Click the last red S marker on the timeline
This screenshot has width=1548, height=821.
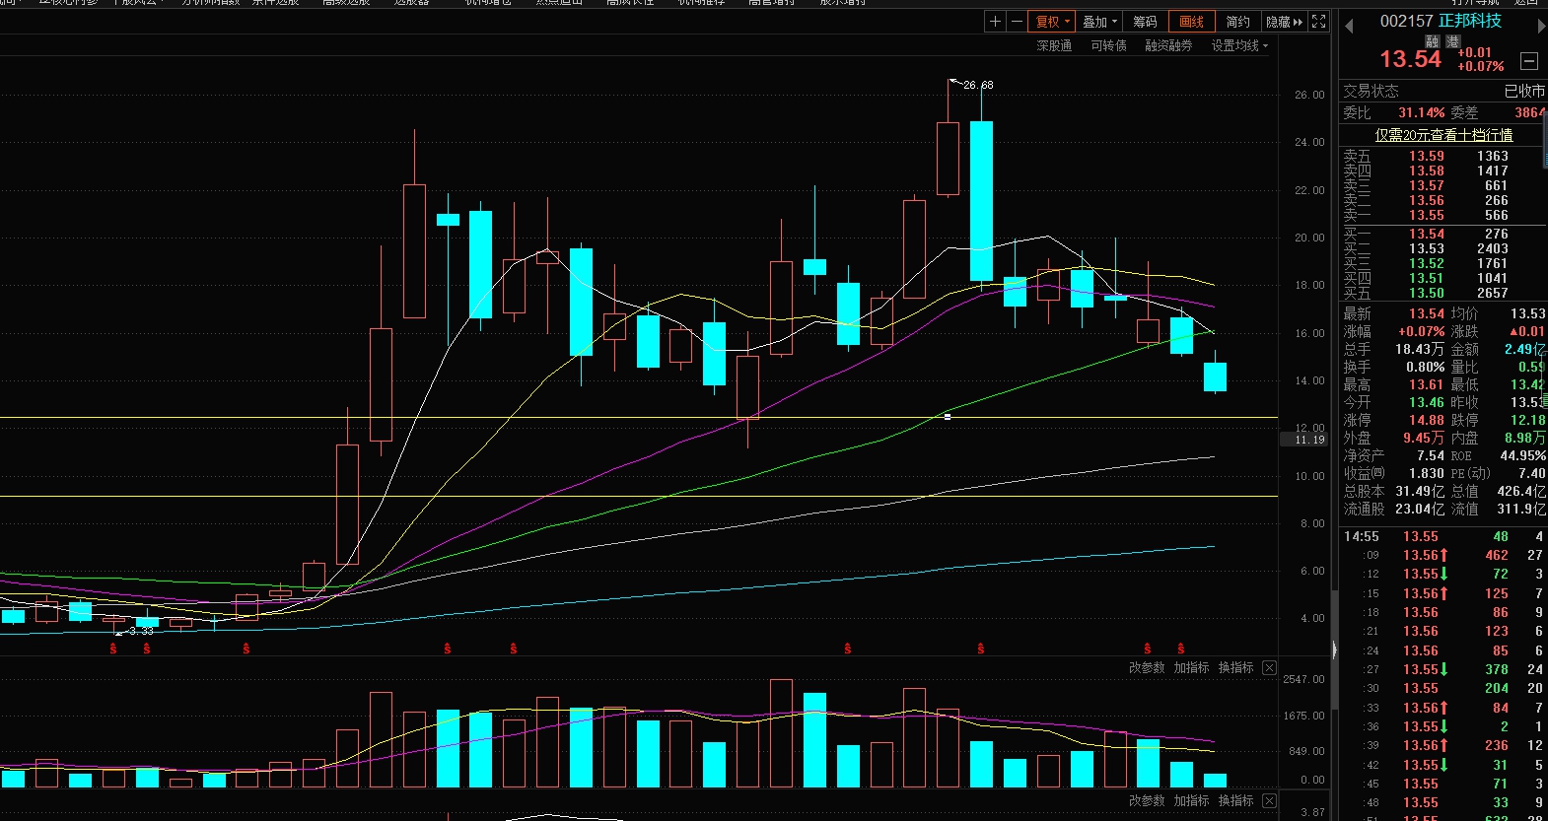pos(1180,649)
